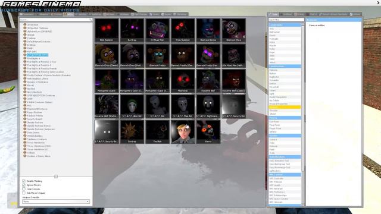Screen dimensions: 381x214
Task: Spawn The Blob NPC
Action: (x=157, y=131)
